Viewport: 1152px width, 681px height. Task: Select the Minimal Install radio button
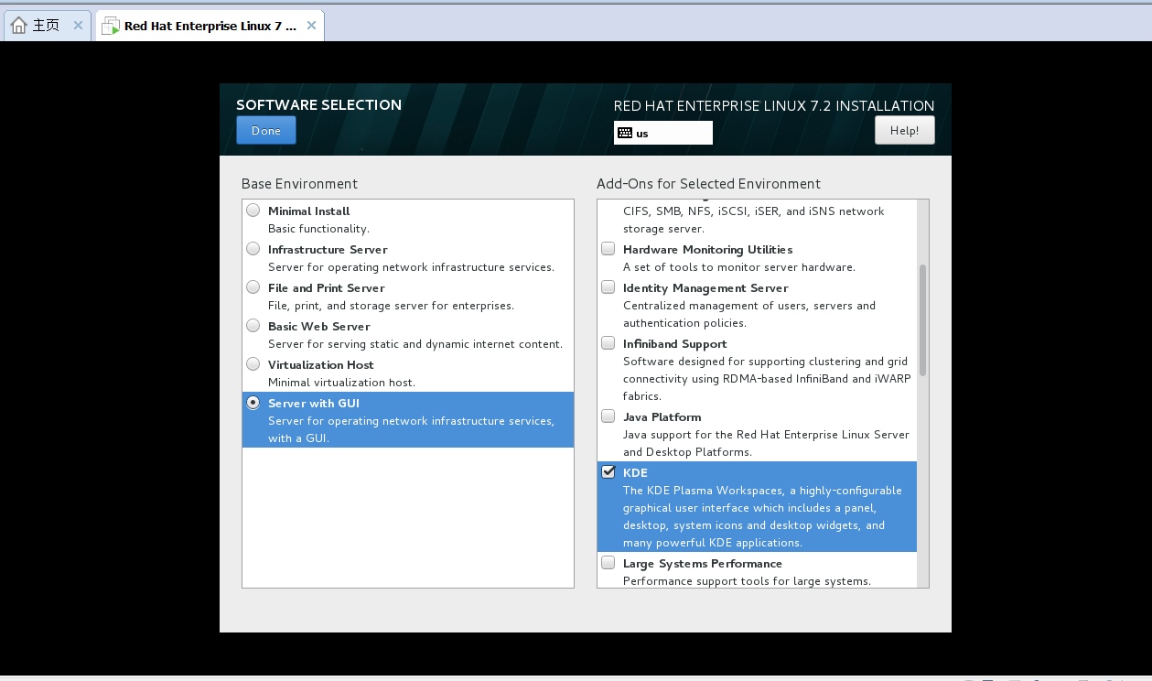pyautogui.click(x=253, y=211)
